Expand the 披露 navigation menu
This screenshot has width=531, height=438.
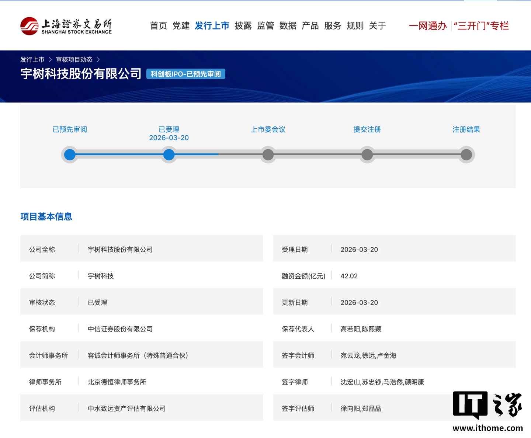(242, 26)
